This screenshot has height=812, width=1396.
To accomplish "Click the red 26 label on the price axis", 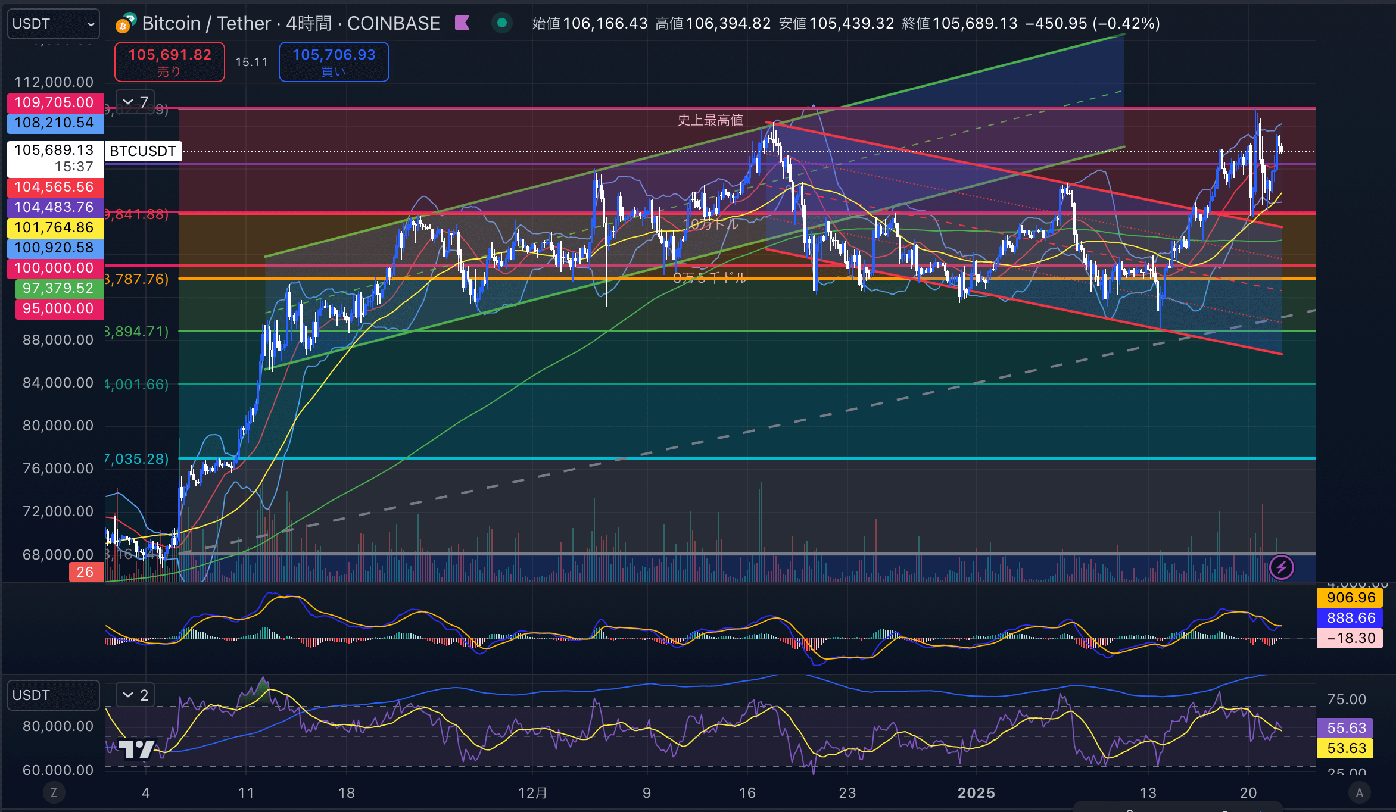I will [86, 572].
